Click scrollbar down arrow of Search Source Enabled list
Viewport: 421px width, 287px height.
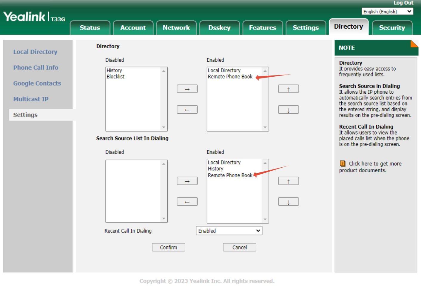click(x=265, y=220)
